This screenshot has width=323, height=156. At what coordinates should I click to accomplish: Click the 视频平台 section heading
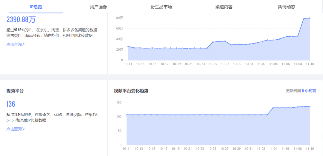(x=15, y=91)
